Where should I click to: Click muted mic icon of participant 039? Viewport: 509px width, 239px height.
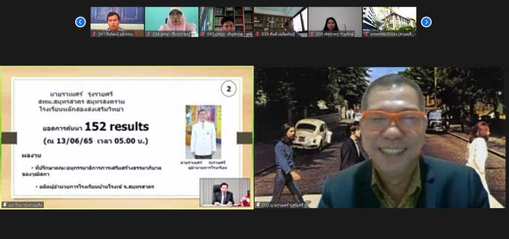pos(258,34)
